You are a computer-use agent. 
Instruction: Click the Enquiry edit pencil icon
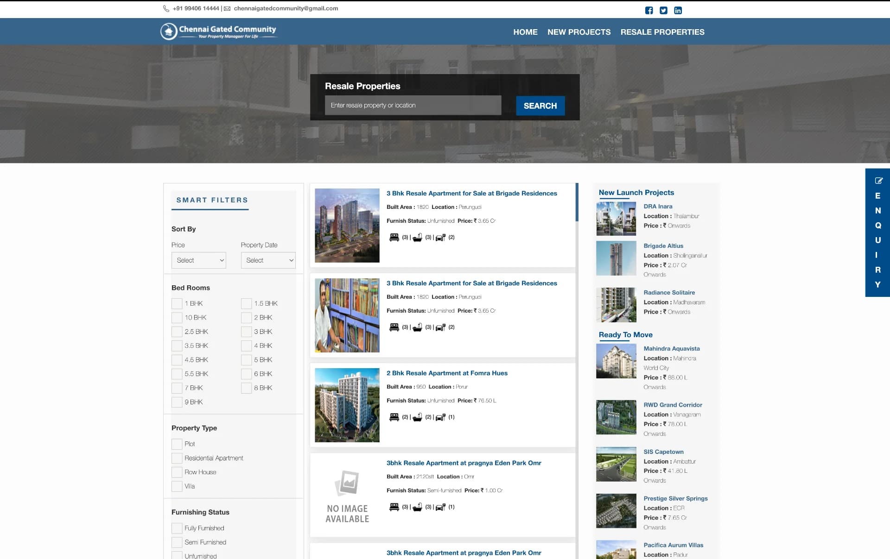pyautogui.click(x=878, y=181)
